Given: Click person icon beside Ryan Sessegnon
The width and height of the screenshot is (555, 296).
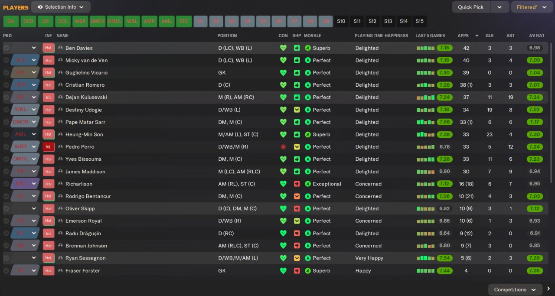Looking at the screenshot, I should coord(61,258).
